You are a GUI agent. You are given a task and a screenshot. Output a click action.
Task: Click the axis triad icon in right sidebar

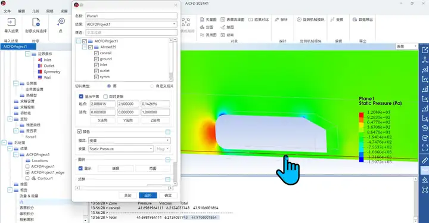coord(425,60)
